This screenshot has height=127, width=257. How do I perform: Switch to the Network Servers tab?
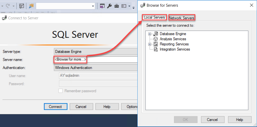182,18
